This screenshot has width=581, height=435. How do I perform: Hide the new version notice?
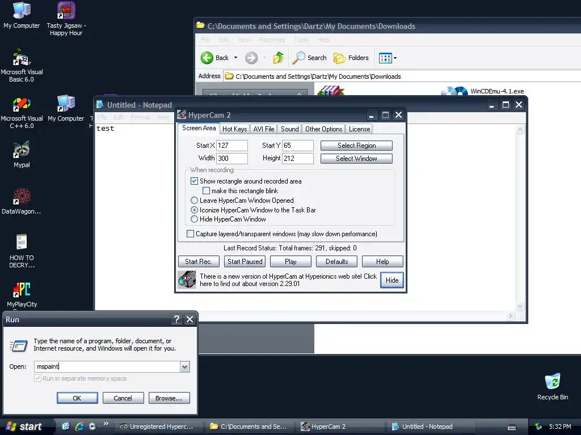tap(392, 280)
